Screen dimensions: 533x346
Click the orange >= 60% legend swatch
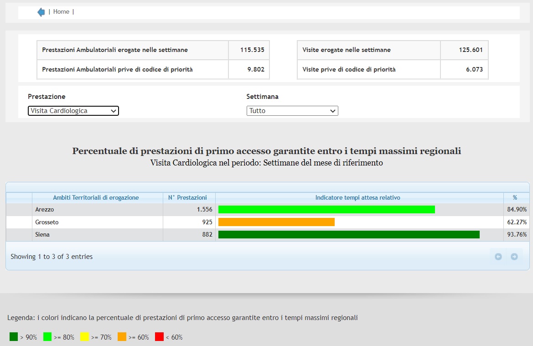click(122, 337)
